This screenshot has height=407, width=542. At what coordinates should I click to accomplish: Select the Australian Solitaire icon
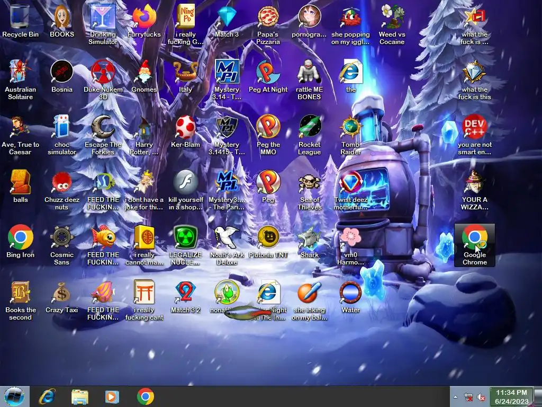(20, 79)
